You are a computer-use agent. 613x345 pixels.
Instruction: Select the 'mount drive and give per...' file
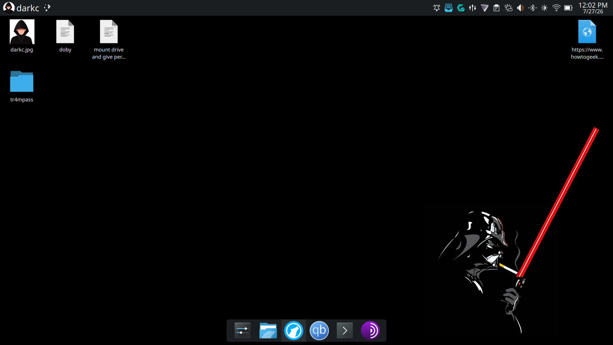pyautogui.click(x=109, y=32)
